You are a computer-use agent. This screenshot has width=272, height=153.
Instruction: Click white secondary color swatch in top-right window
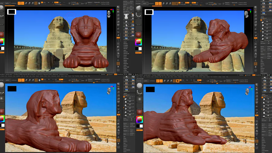click(140, 49)
